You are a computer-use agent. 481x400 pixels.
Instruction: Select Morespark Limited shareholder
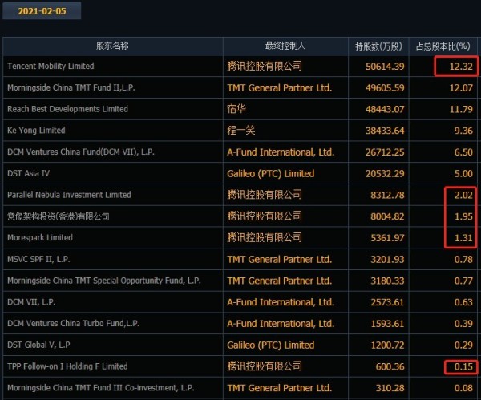point(40,238)
